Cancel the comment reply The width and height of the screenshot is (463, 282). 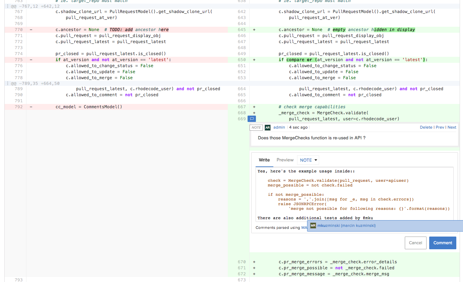pyautogui.click(x=415, y=243)
